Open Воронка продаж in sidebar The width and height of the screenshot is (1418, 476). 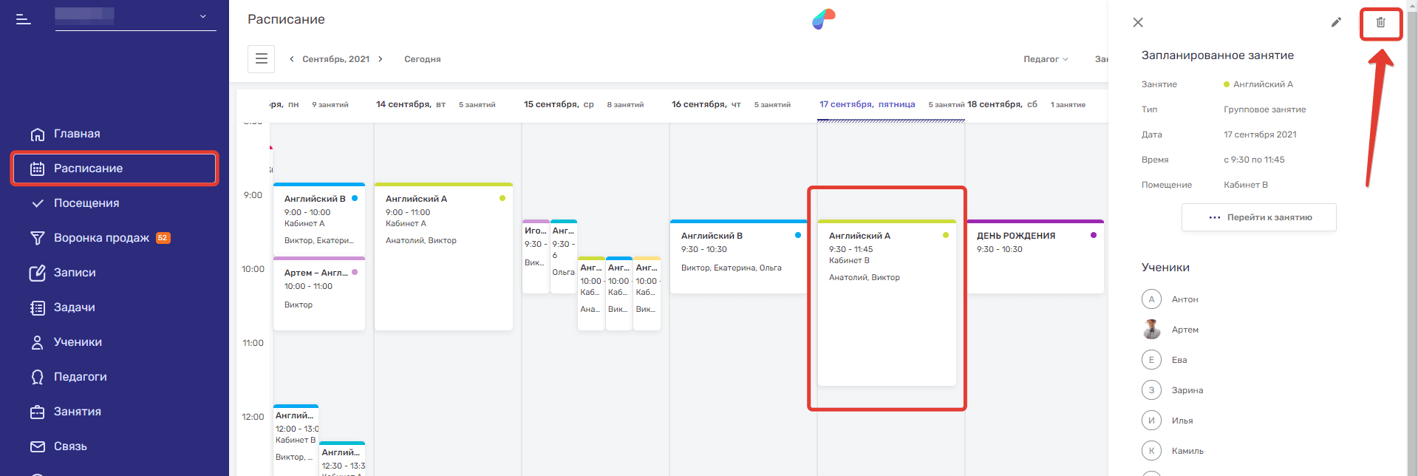(x=101, y=238)
